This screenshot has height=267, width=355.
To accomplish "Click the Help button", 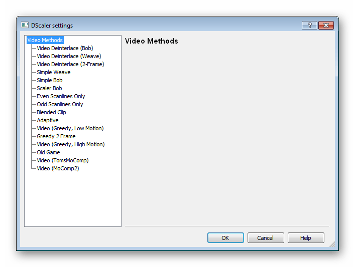I will coord(306,238).
